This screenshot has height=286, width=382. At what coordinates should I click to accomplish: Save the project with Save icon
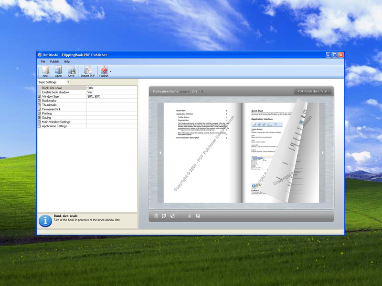71,71
